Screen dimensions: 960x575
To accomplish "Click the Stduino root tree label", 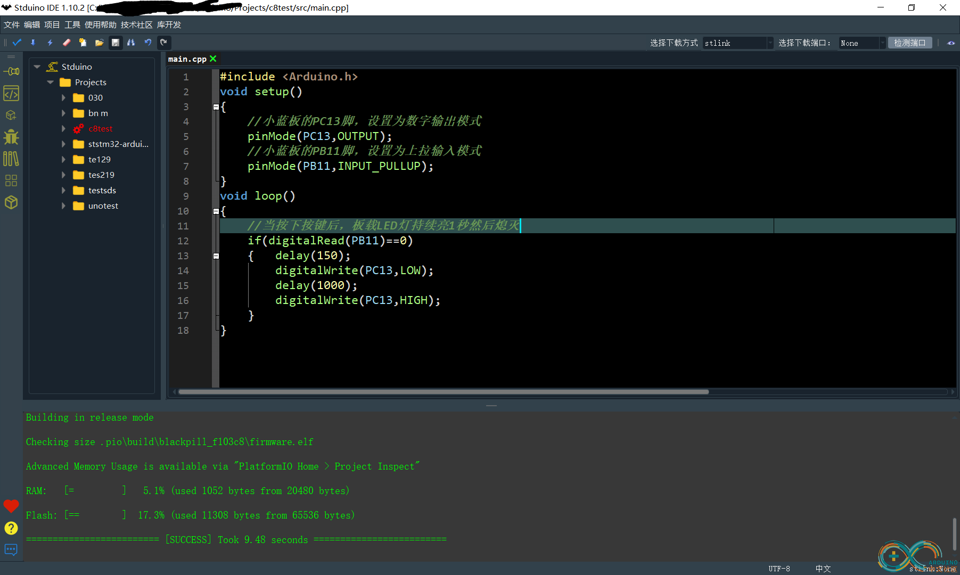I will point(77,67).
